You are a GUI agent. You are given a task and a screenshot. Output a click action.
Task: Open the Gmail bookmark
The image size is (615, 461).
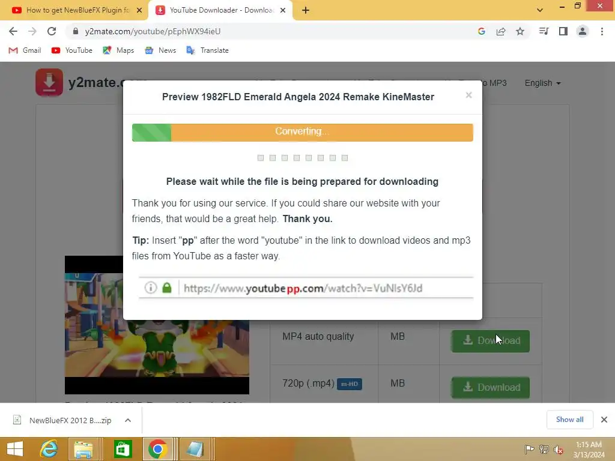(x=25, y=50)
